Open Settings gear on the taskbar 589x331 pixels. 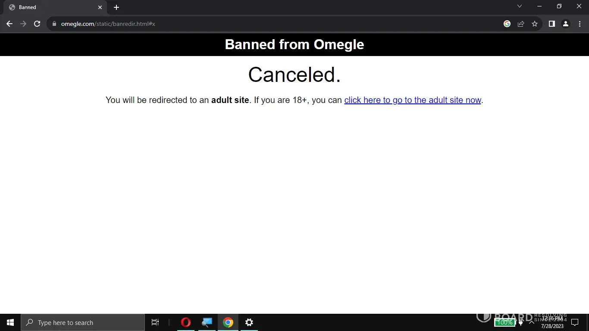pyautogui.click(x=249, y=322)
